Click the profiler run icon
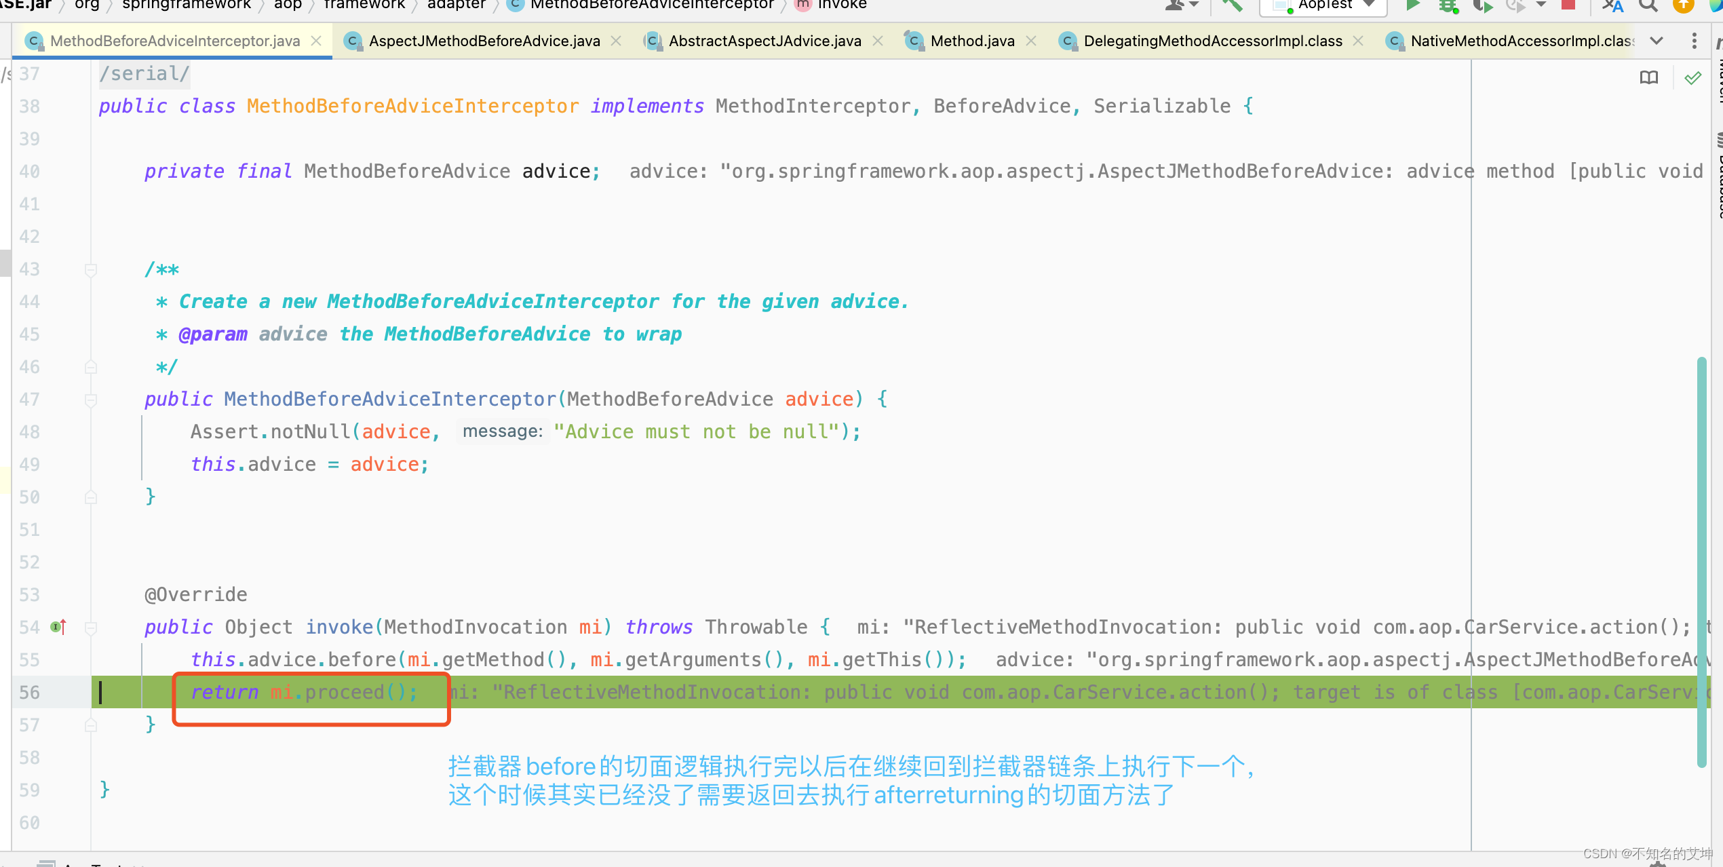Viewport: 1723px width, 867px height. click(1515, 5)
